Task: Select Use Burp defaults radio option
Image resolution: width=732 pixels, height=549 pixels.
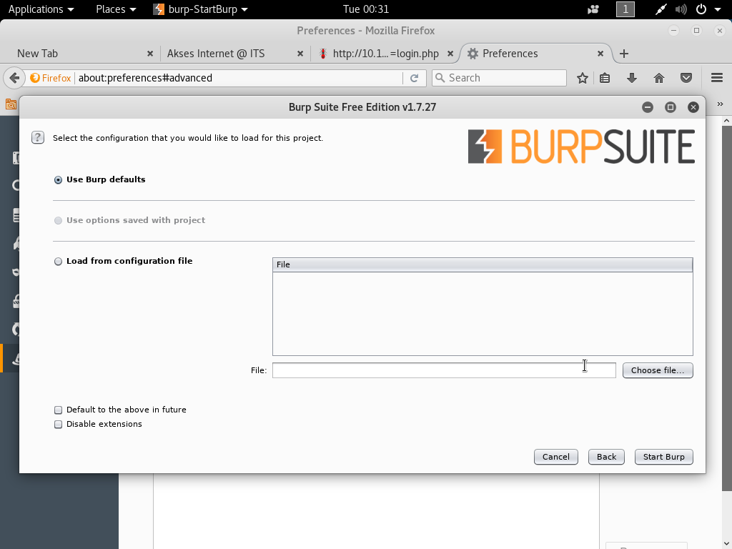Action: point(59,180)
